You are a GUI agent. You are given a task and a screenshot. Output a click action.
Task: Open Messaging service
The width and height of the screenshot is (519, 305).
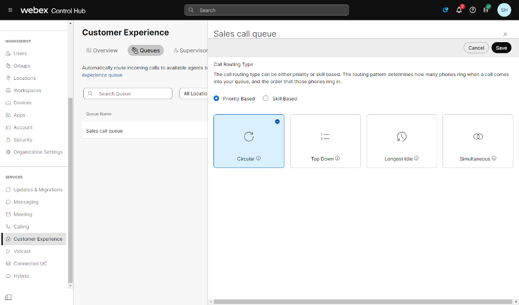[x=26, y=202]
